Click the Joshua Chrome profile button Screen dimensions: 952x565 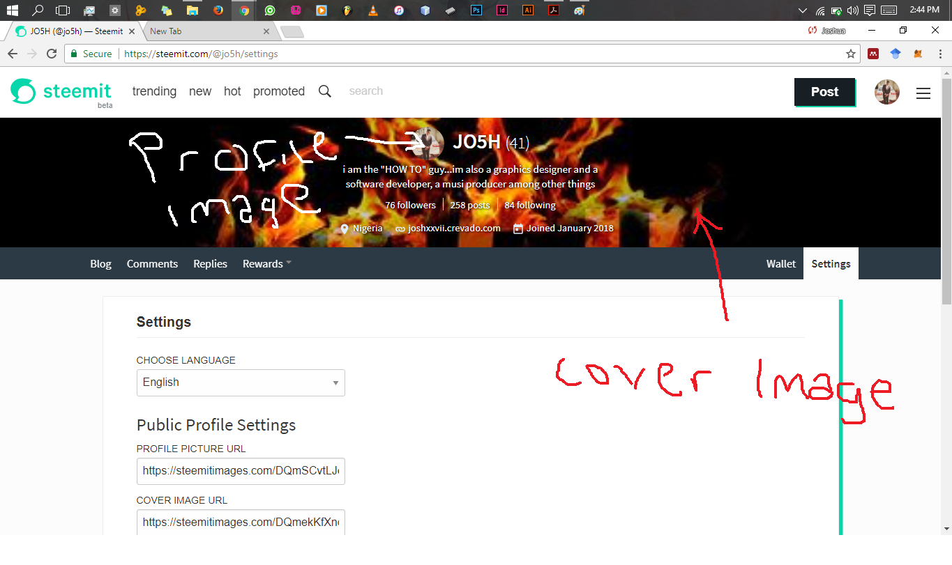[x=827, y=31]
